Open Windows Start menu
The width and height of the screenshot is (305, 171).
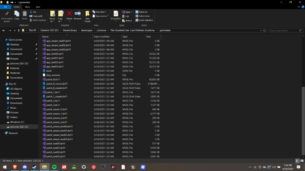(x=5, y=167)
